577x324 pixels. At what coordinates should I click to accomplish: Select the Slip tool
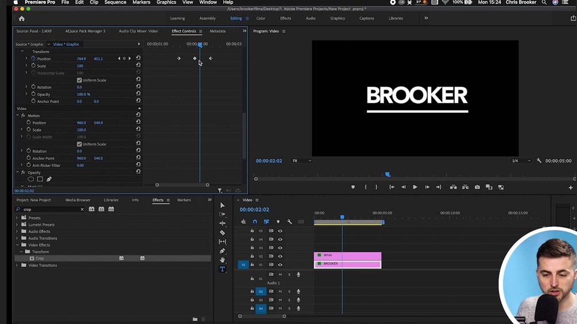tap(222, 242)
